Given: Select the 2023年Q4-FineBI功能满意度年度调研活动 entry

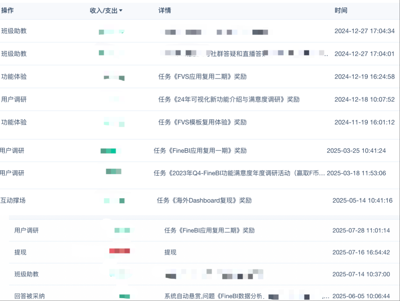Looking at the screenshot, I should click(x=239, y=173).
